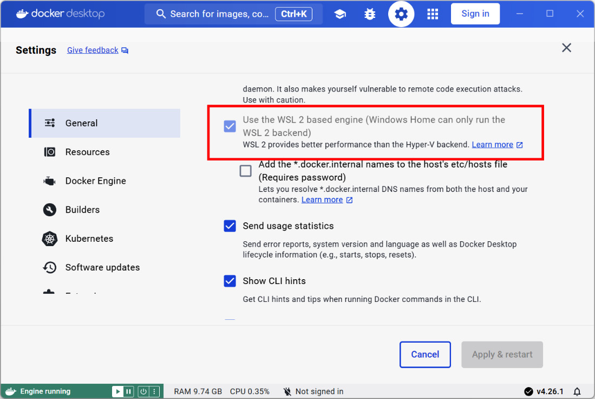Click the start engine play button
595x399 pixels.
coord(117,391)
